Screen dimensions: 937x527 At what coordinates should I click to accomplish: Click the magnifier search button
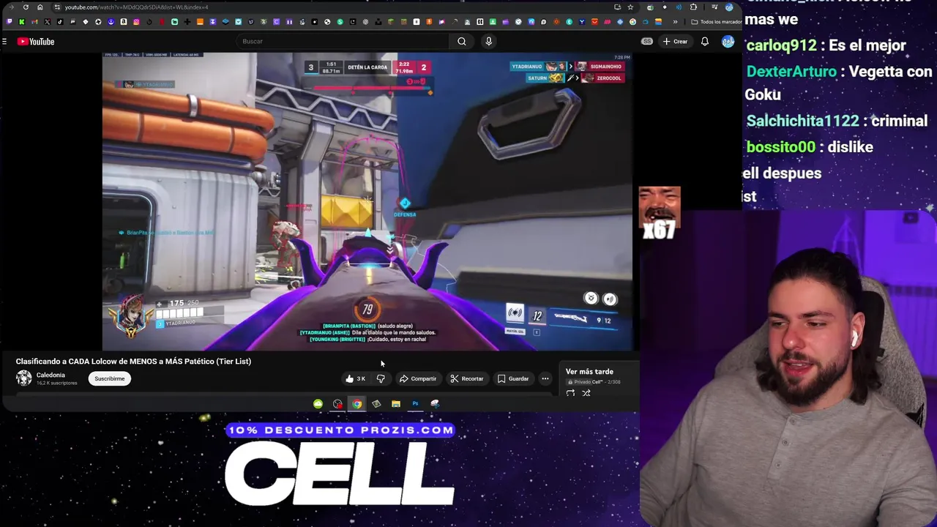pos(462,42)
